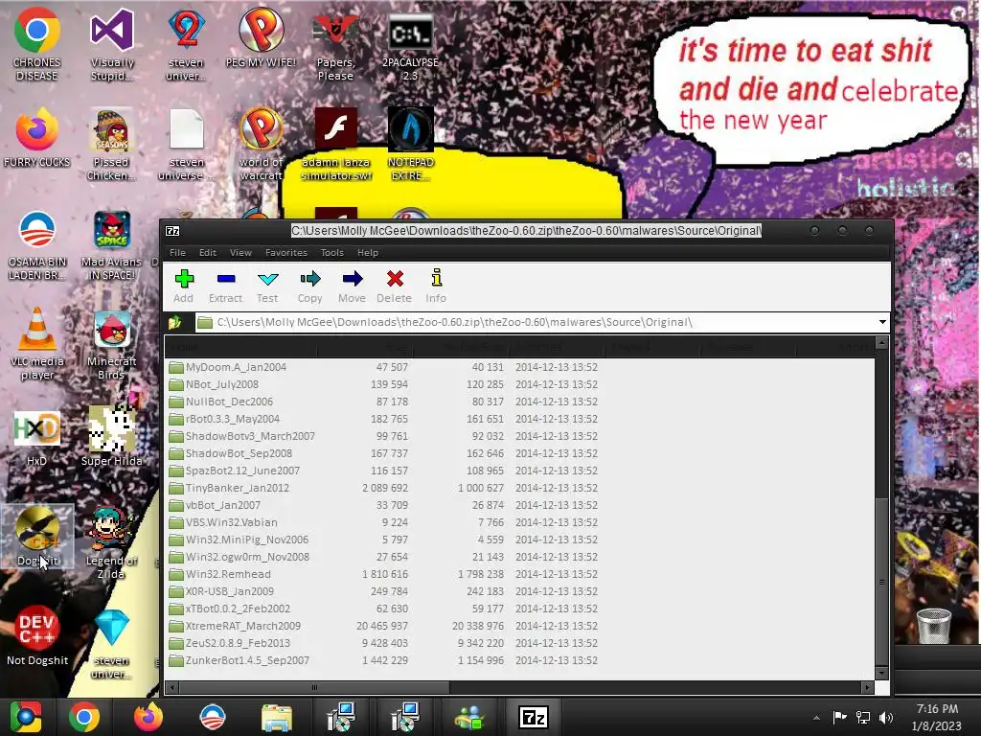Open NOTEPAD EXTRE... desktop icon

(x=410, y=144)
